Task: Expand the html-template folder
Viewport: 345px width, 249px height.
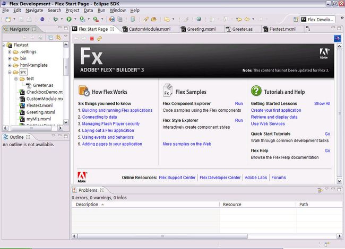Action: (x=10, y=66)
